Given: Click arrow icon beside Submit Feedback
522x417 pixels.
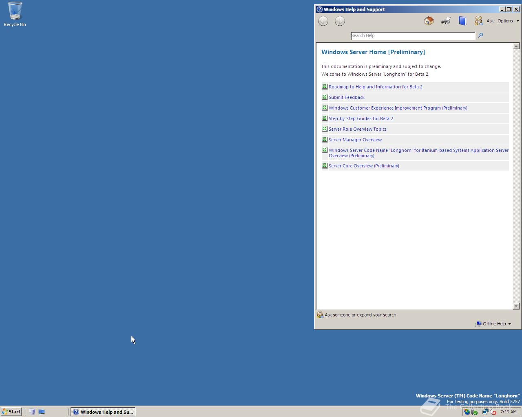Looking at the screenshot, I should click(x=325, y=97).
